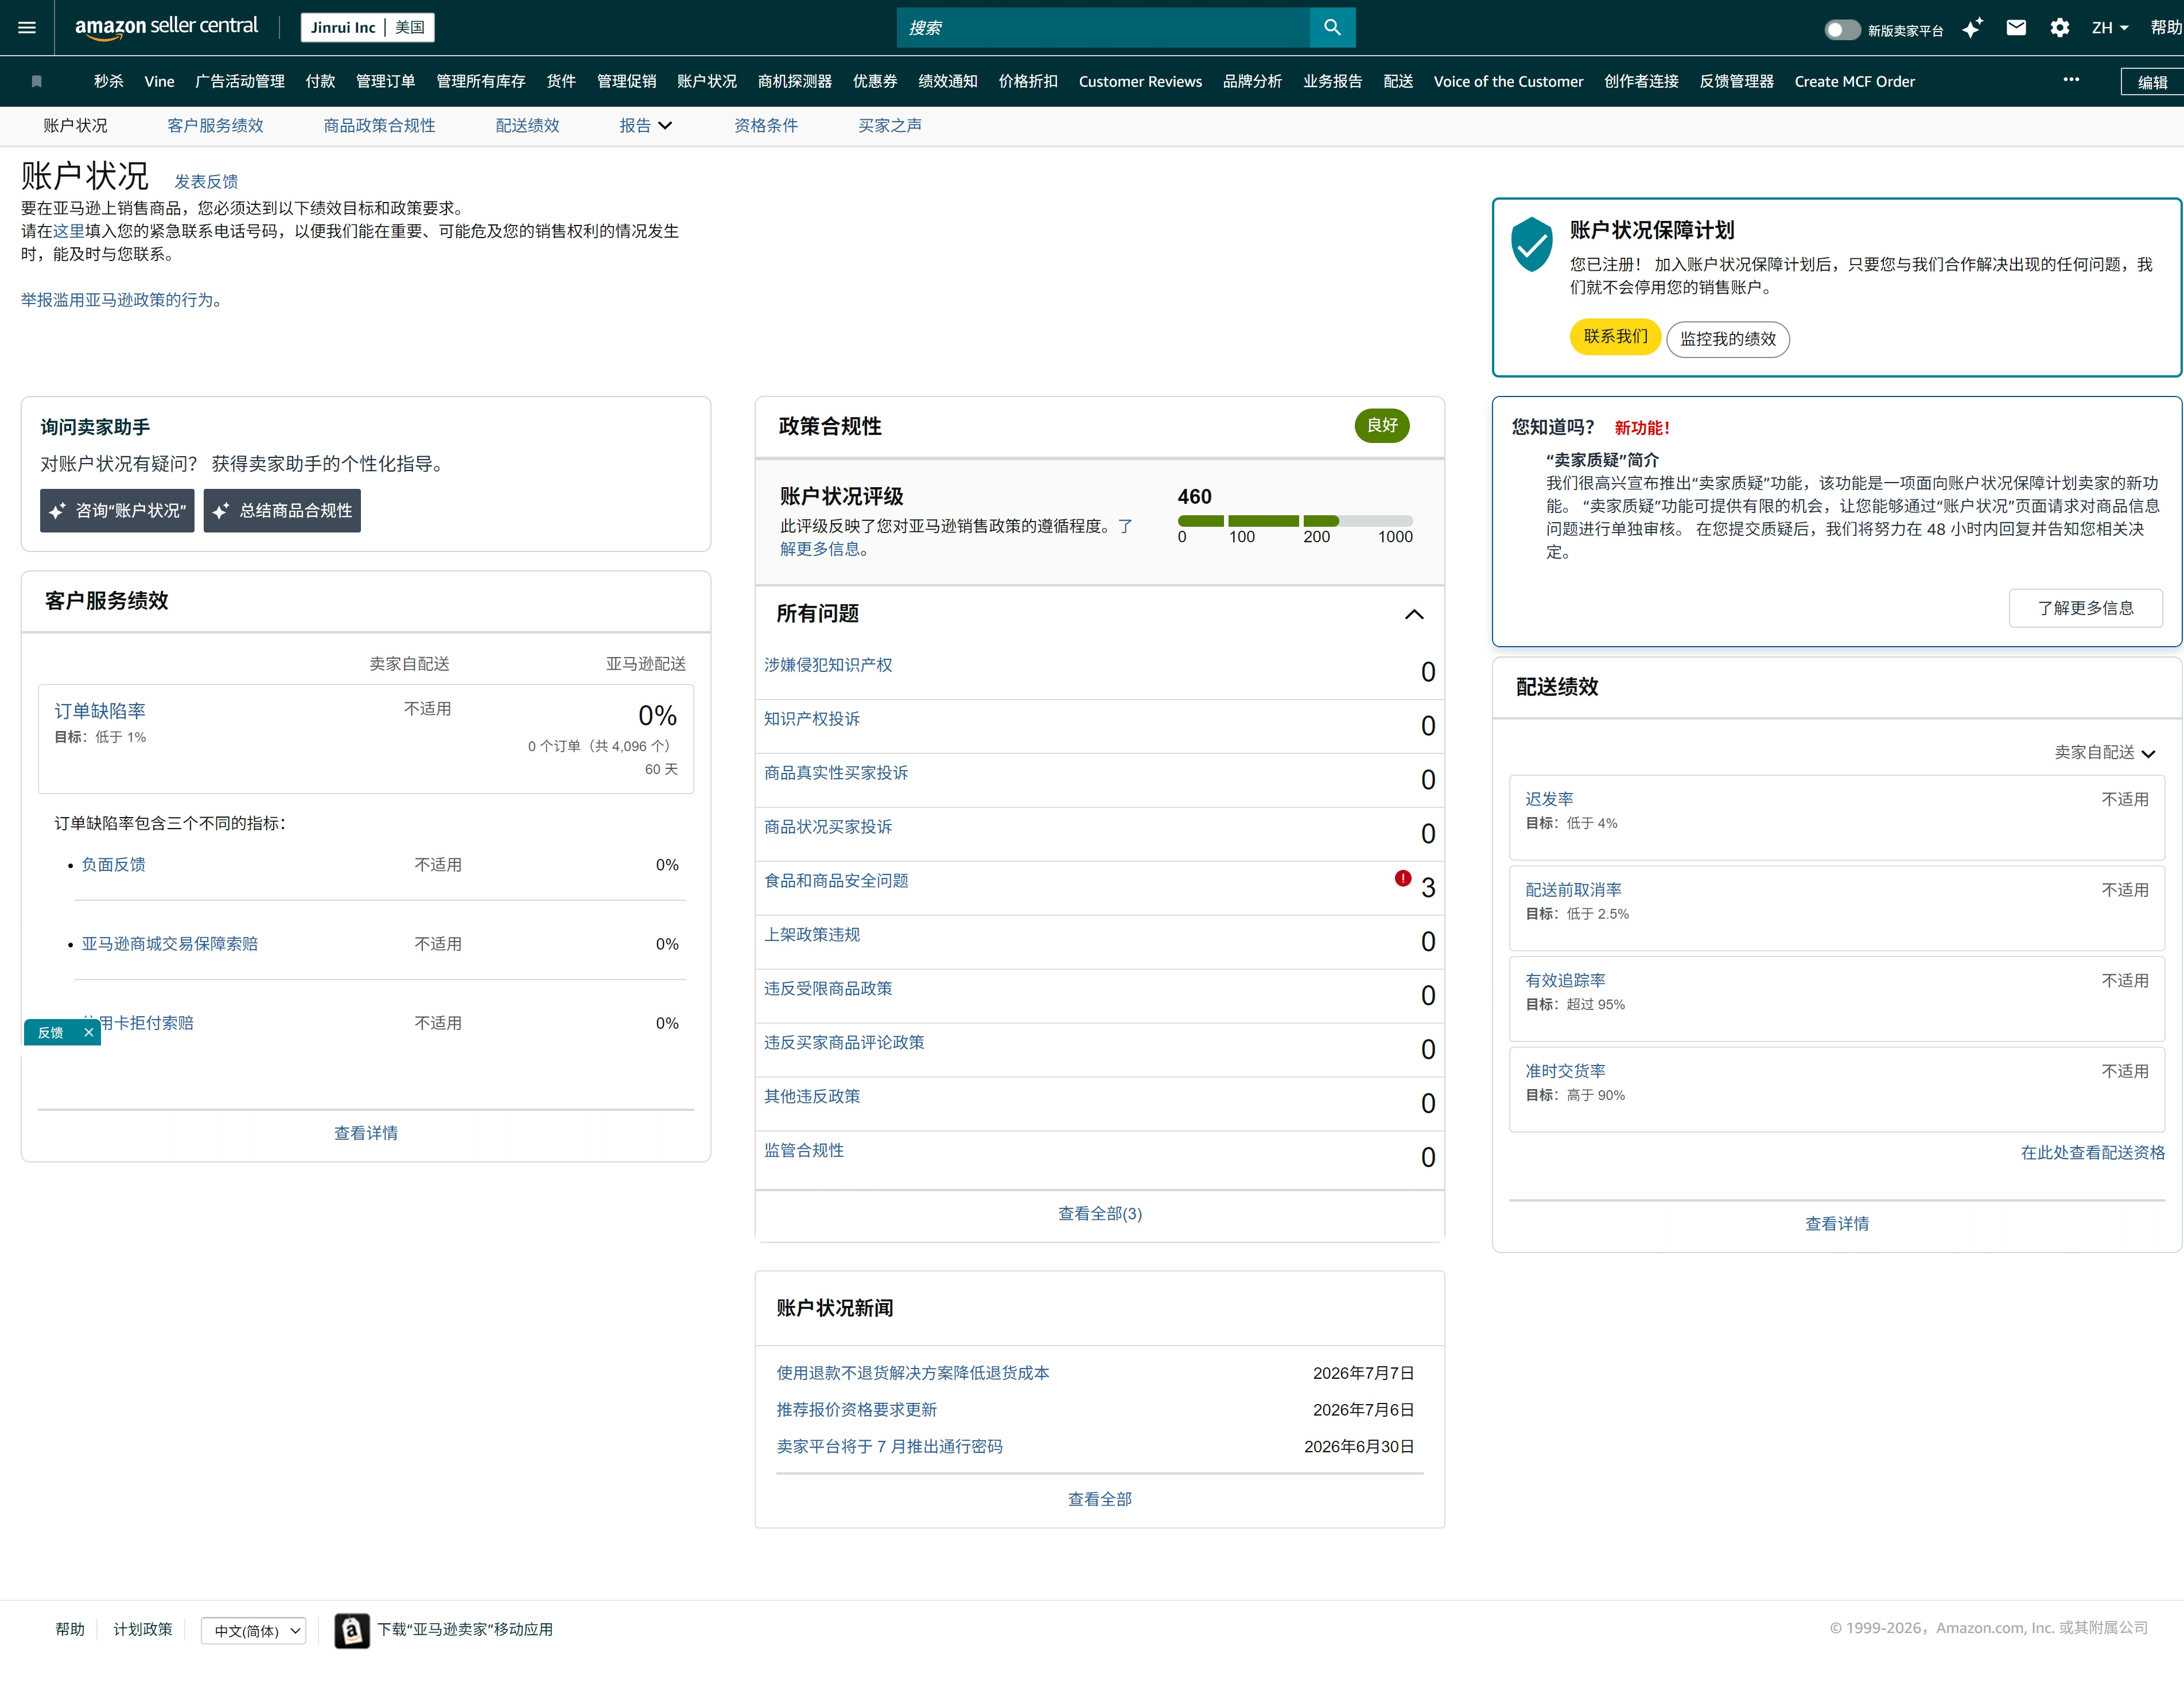Open the 迟发率 metric link
The image size is (2184, 1695).
1549,799
